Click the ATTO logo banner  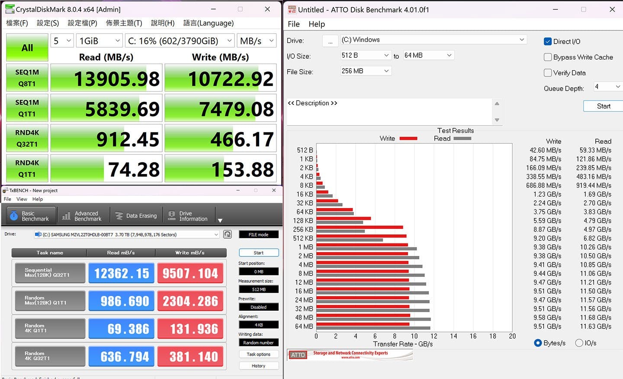[350, 355]
